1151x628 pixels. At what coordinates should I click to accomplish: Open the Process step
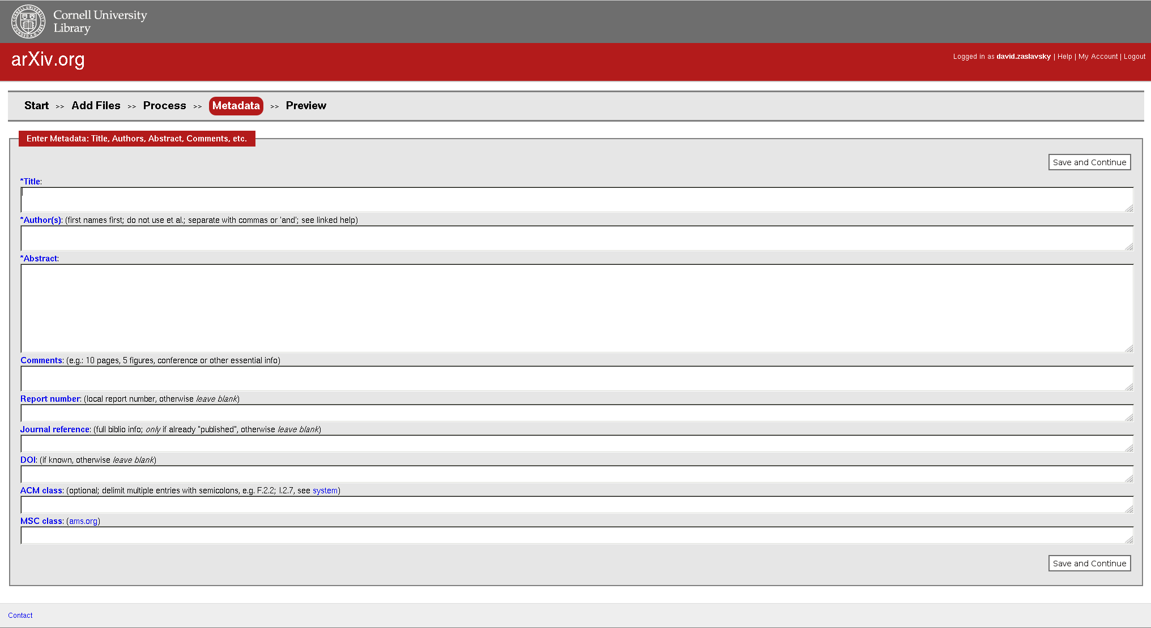[x=164, y=106]
